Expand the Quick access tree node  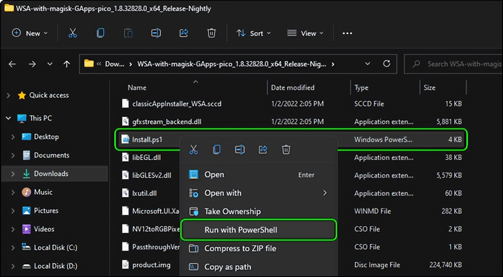click(x=8, y=95)
